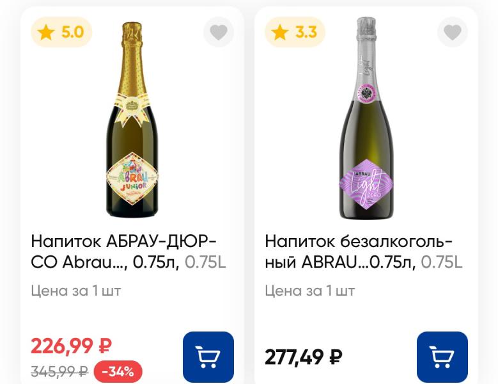Image resolution: width=498 pixels, height=384 pixels.
Task: Click the gray 0.75L label on the безалкогольный card
Action: point(442,262)
